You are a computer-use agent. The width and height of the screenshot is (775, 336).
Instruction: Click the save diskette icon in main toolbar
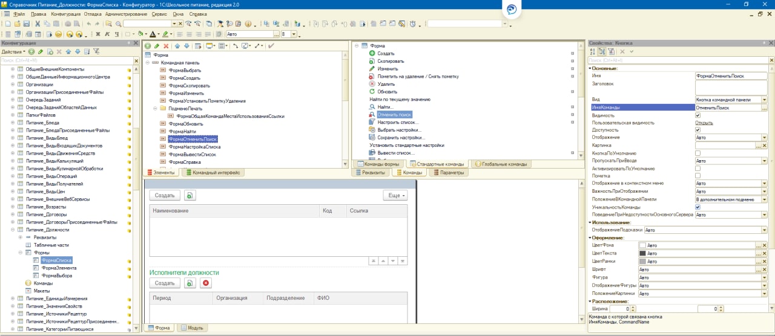coord(27,24)
